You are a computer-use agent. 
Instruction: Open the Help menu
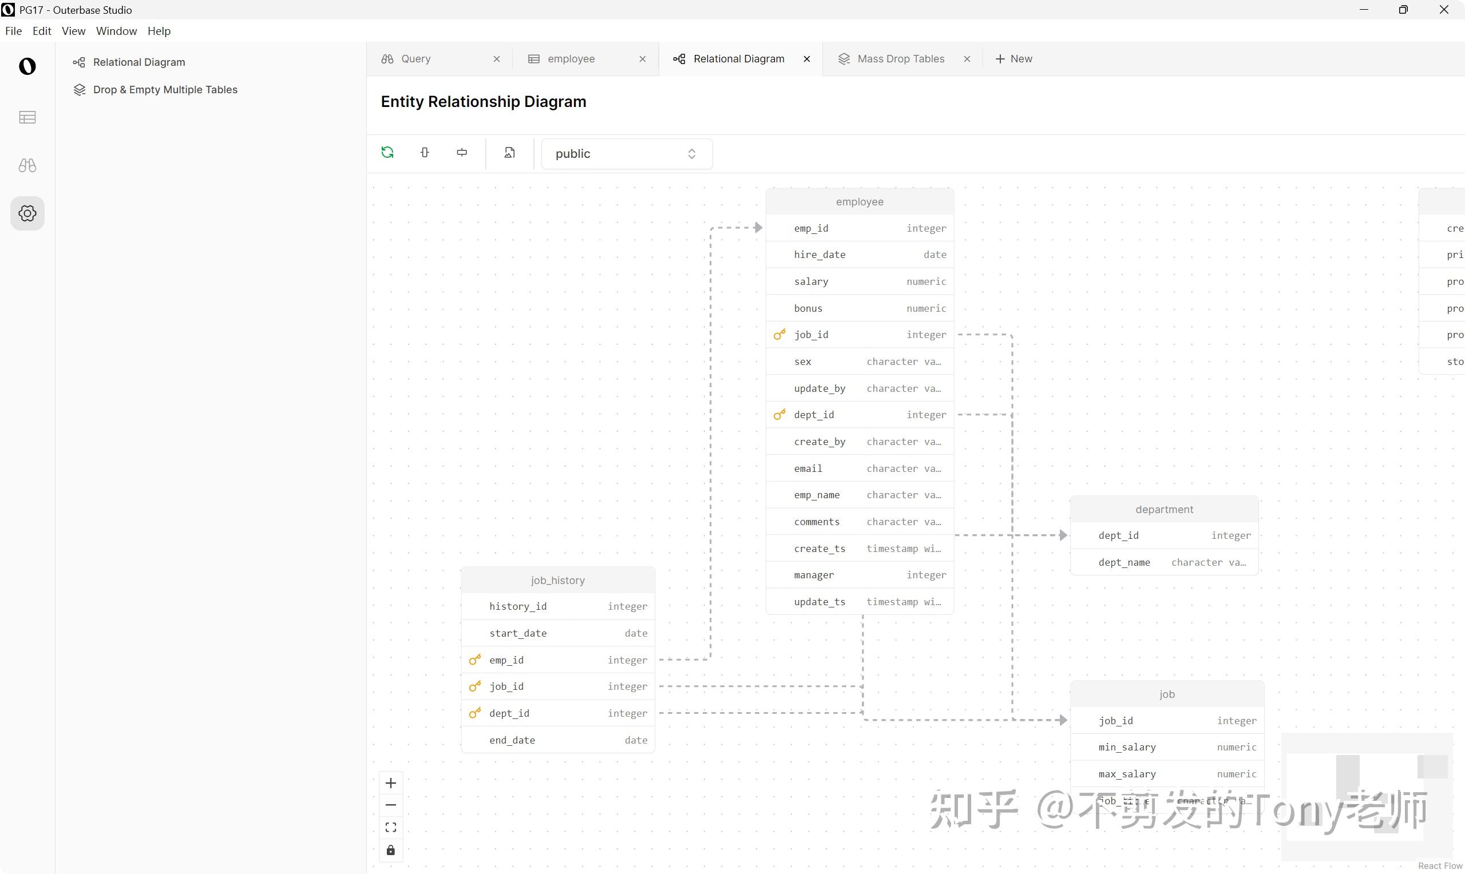coord(159,31)
